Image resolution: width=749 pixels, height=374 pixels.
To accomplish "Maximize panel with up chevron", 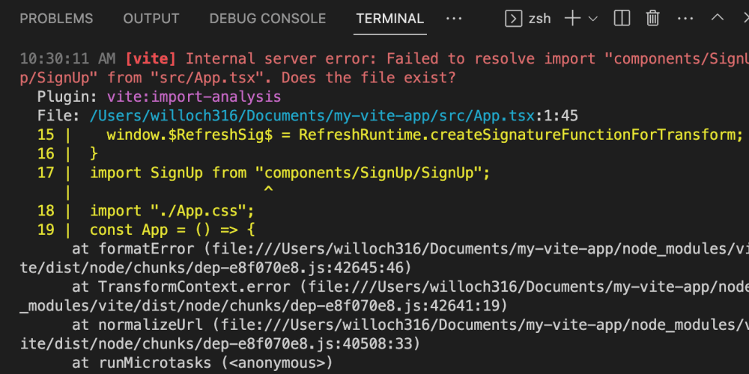I will pyautogui.click(x=718, y=18).
